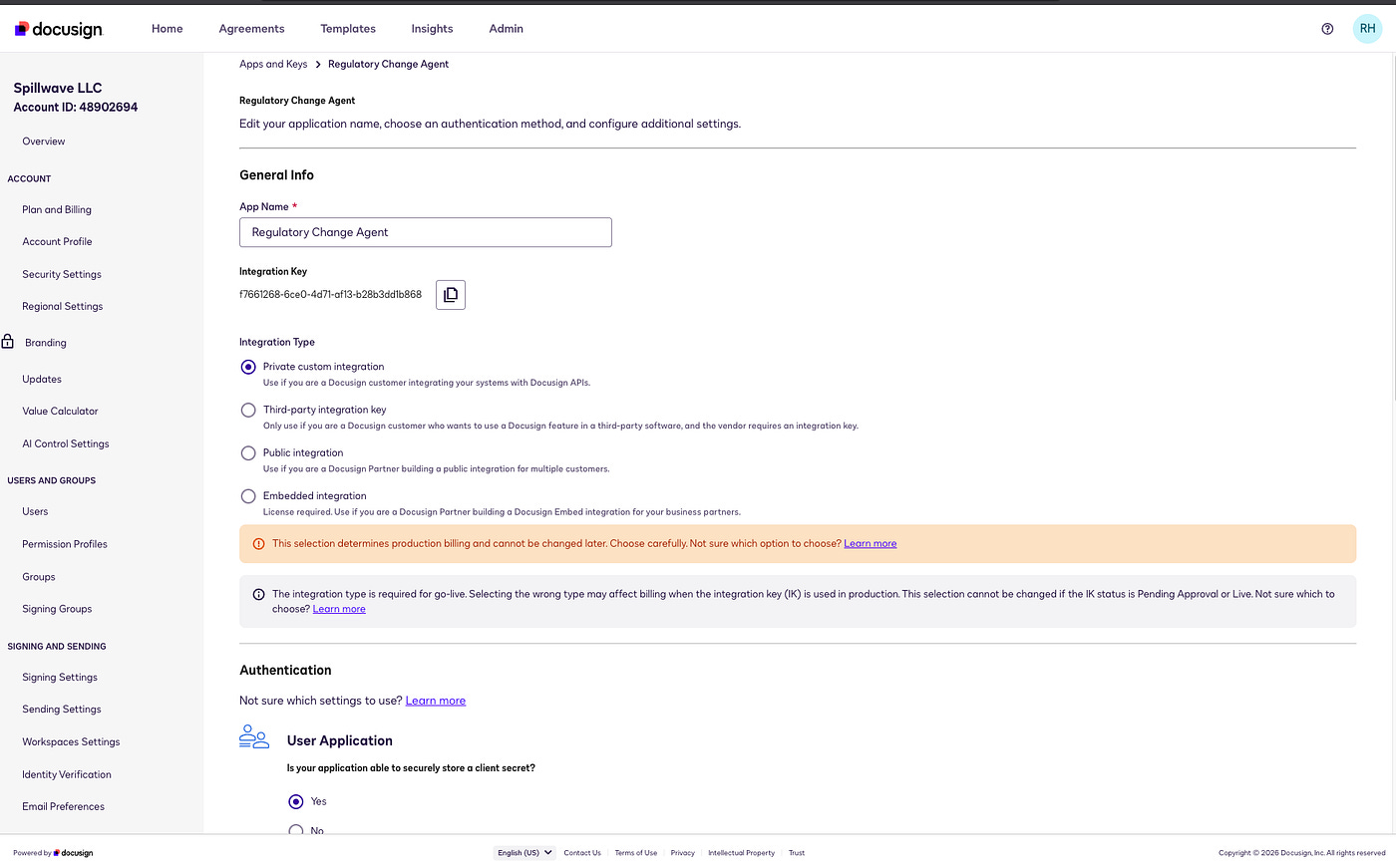Viewport: 1396px width, 864px height.
Task: Click Learn more in orange billing warning
Action: pyautogui.click(x=871, y=544)
